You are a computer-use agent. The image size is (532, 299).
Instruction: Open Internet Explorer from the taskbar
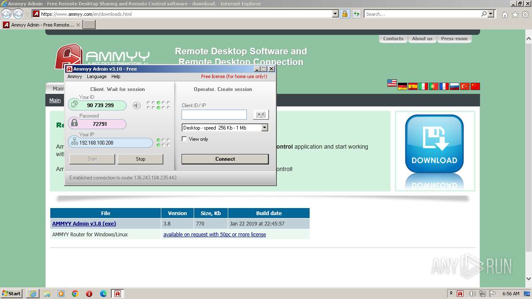point(33,294)
